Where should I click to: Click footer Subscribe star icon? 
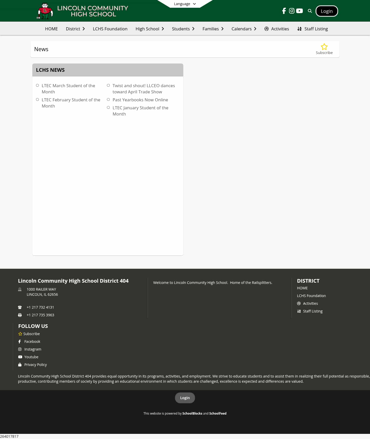coord(20,334)
